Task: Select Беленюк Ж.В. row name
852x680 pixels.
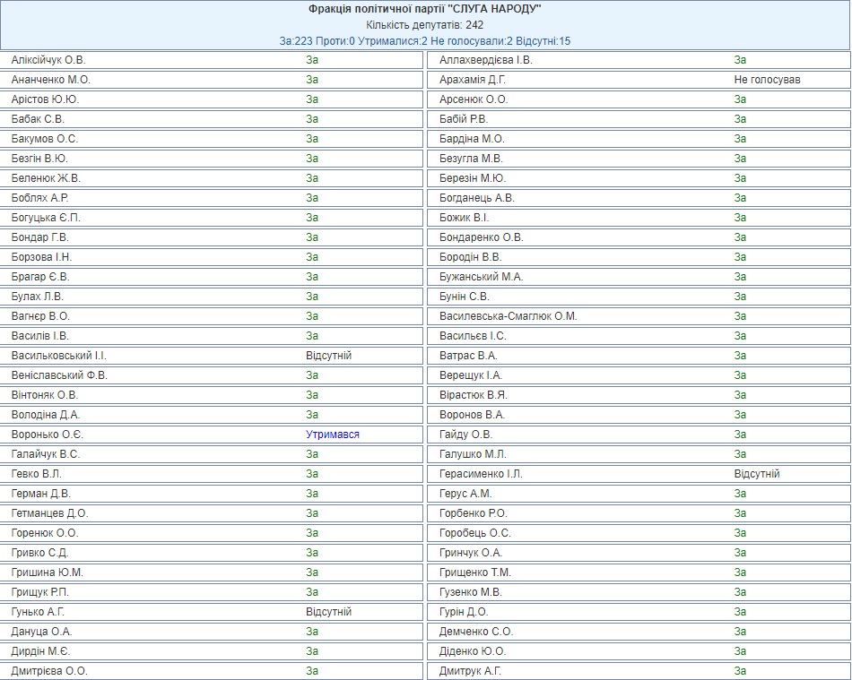Action: point(46,178)
